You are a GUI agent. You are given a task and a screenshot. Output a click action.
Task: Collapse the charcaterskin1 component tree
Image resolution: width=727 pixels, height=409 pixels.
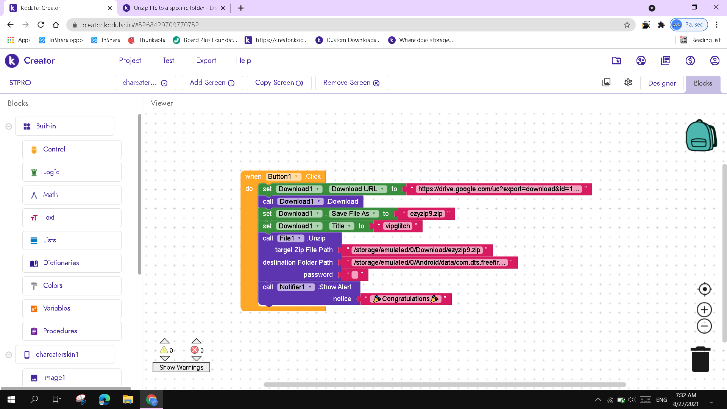click(x=9, y=355)
